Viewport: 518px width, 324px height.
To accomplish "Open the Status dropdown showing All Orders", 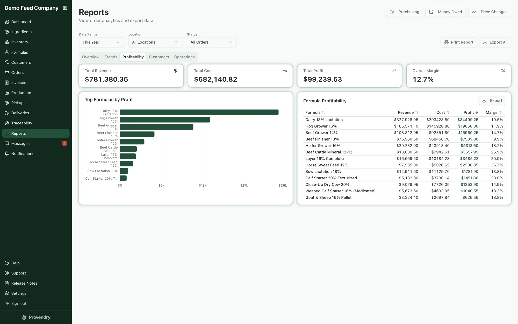I will tap(212, 42).
